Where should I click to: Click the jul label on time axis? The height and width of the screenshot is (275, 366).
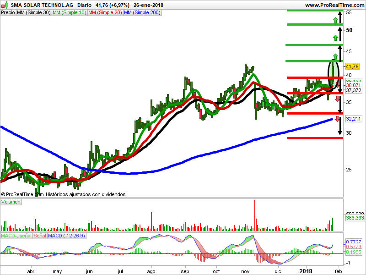(x=120, y=271)
